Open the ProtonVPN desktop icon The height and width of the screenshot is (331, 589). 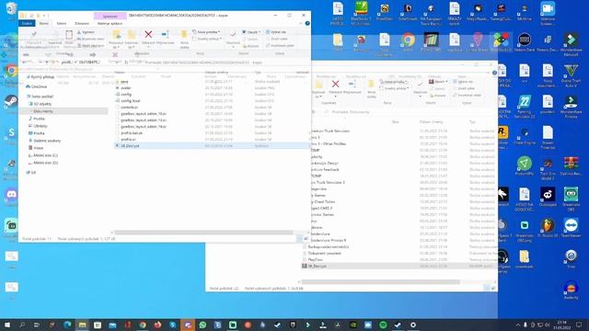[x=525, y=164]
